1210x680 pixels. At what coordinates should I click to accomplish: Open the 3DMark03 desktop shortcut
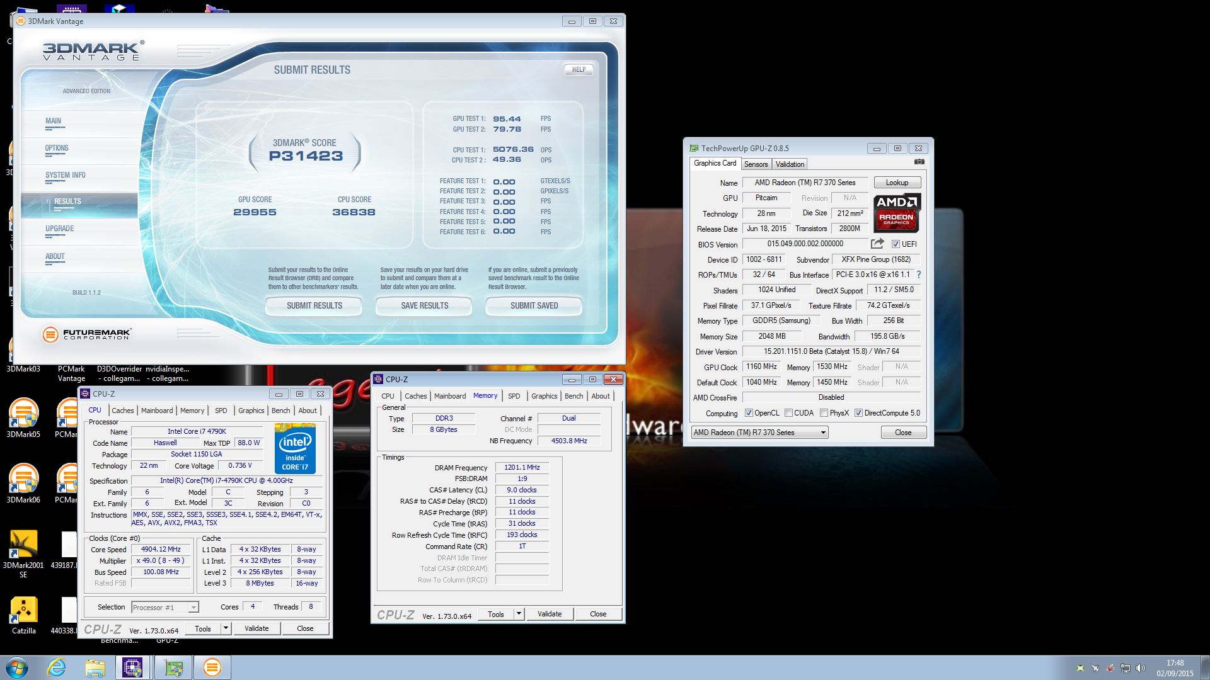[23, 369]
